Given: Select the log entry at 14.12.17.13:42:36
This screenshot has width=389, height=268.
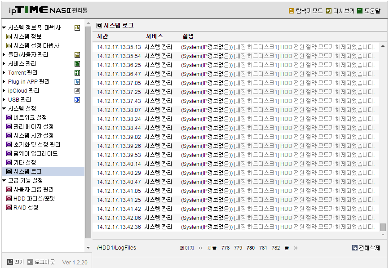Looking at the screenshot, I should [236, 227].
